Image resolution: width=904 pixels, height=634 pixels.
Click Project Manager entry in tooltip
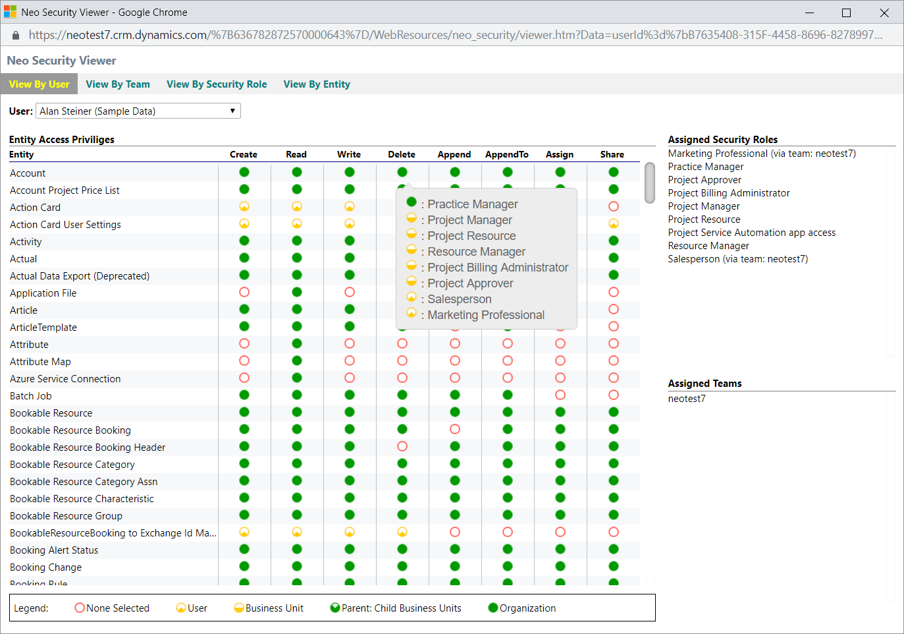(x=469, y=220)
